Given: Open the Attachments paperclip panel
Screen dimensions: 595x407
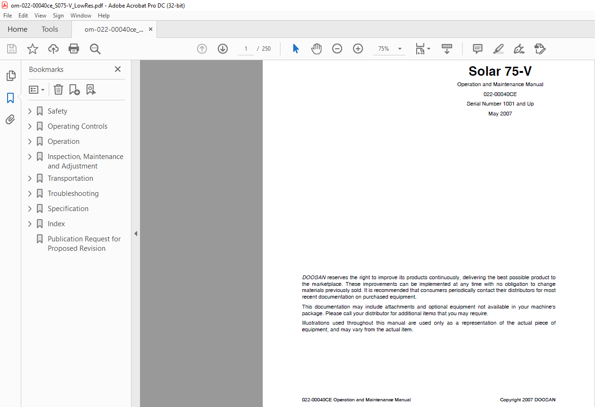Looking at the screenshot, I should point(10,120).
